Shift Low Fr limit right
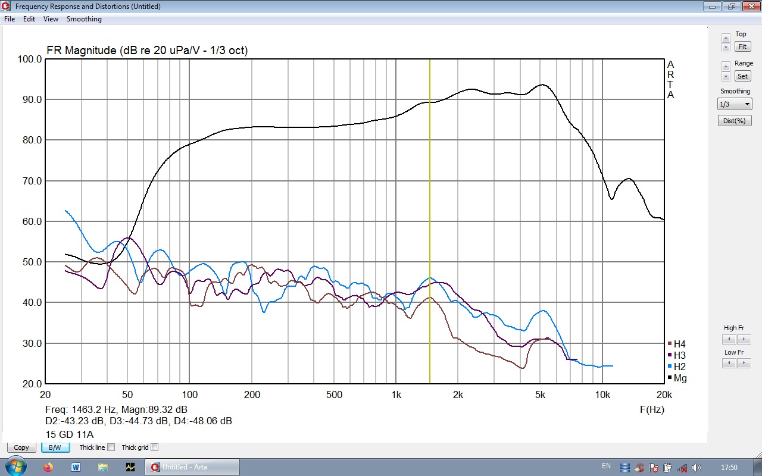This screenshot has height=476, width=762. pos(744,363)
